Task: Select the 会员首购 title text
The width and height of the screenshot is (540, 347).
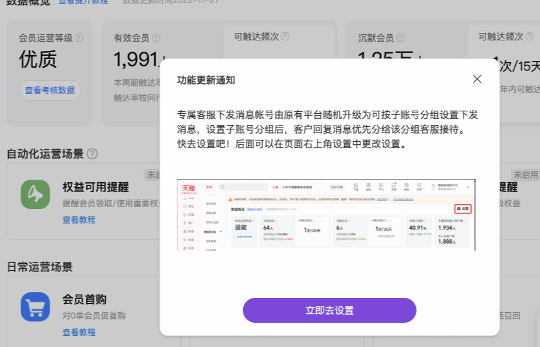Action: [x=85, y=299]
